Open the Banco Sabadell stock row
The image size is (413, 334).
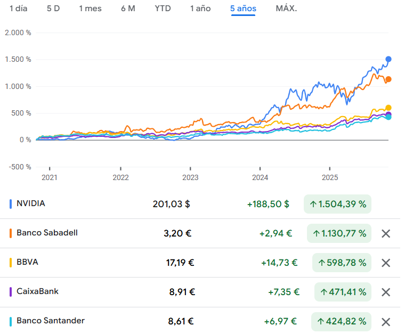point(47,233)
